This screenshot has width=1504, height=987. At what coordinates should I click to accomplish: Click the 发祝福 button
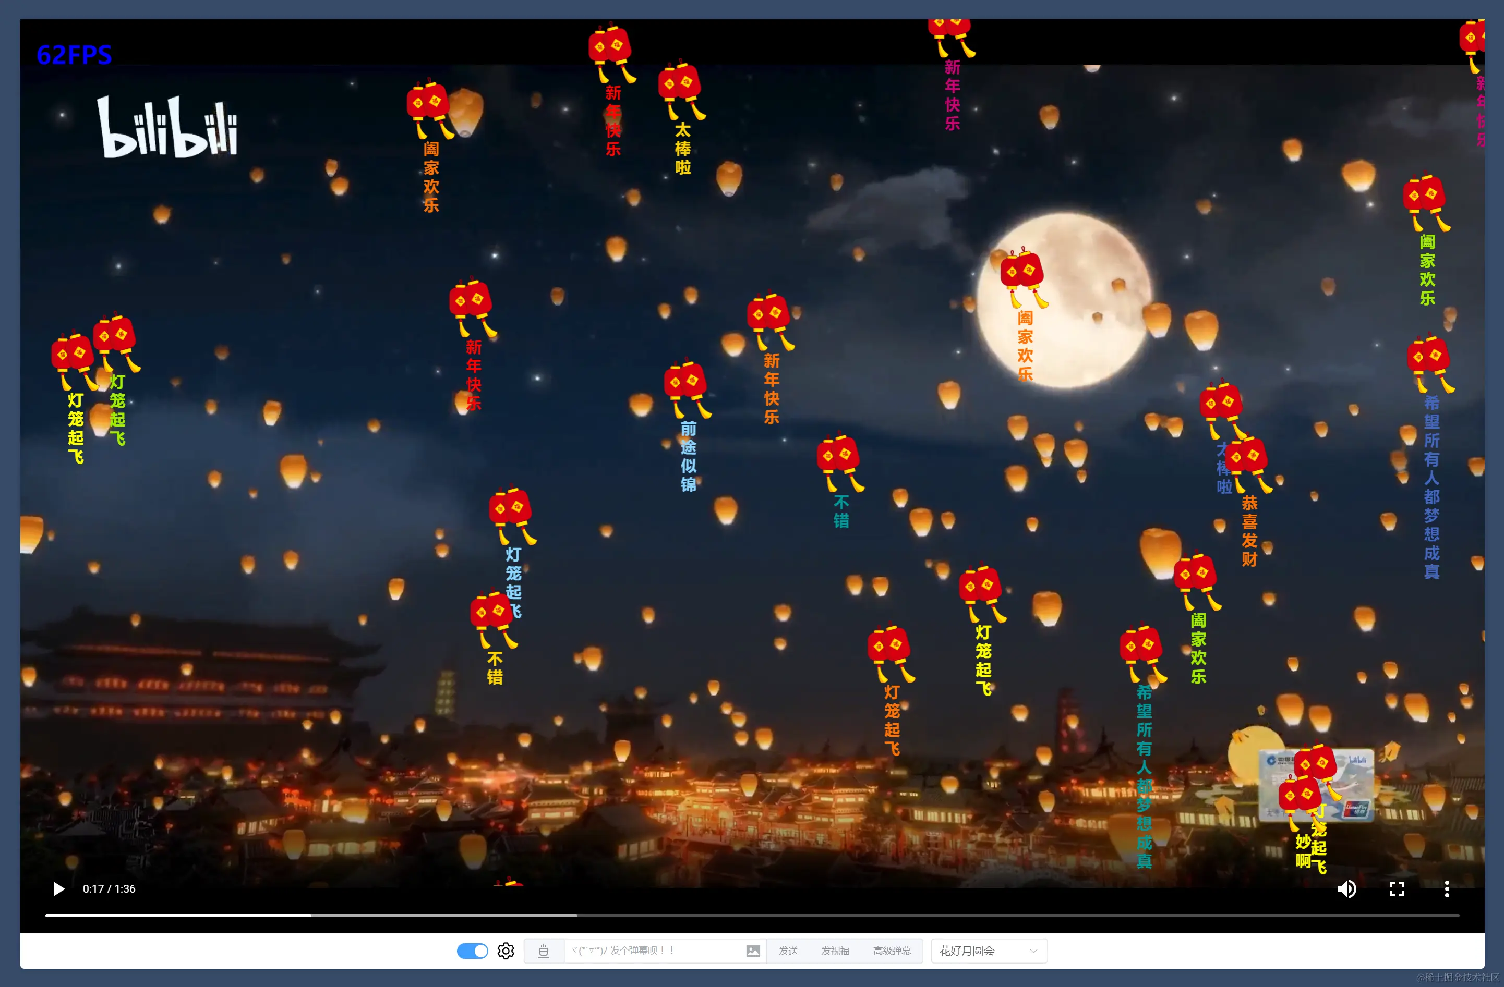835,951
